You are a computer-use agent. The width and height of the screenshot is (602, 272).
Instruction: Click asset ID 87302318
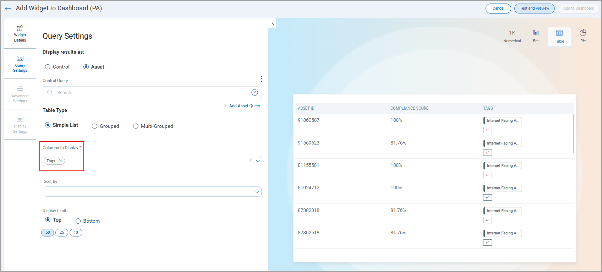(308, 210)
